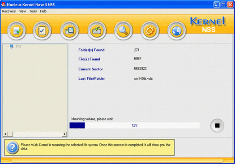Select the SYS volume label in the tree

point(18,47)
